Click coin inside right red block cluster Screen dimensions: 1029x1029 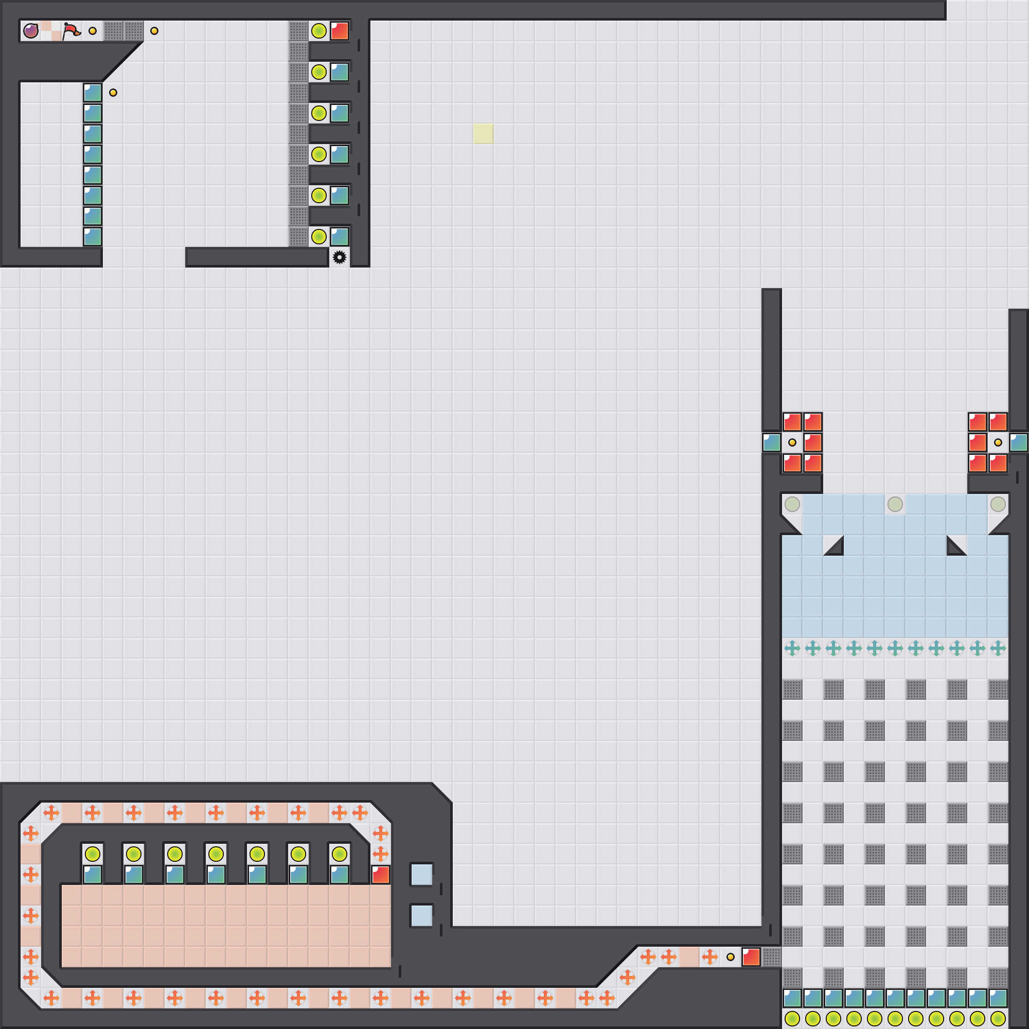point(998,442)
